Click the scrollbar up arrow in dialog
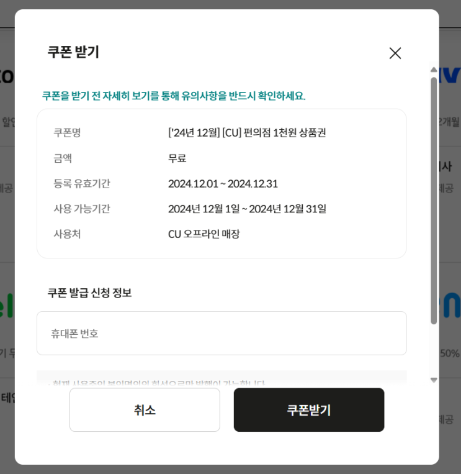This screenshot has height=474, width=461. point(434,70)
